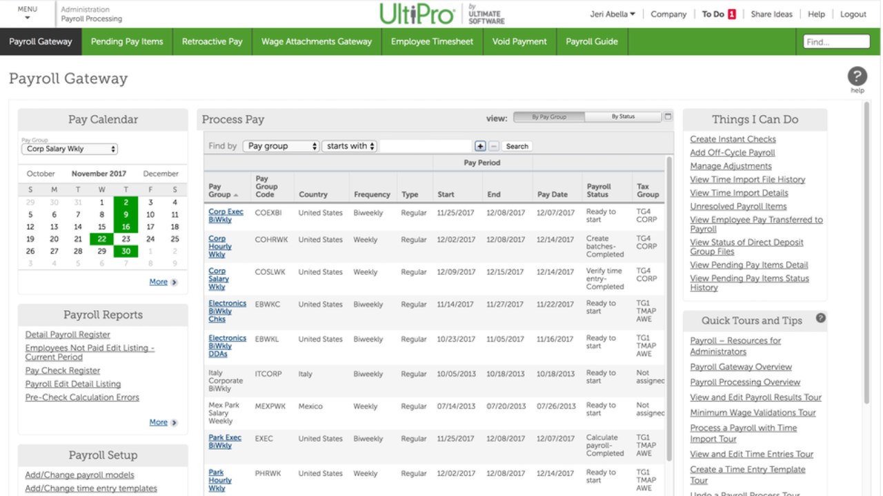Open the Wage Attachments Gateway tab

point(317,41)
